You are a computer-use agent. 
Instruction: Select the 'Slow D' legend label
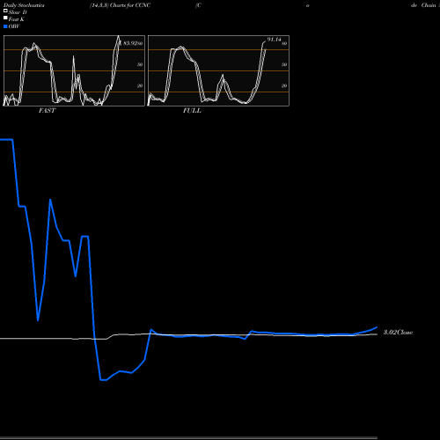tap(18, 12)
